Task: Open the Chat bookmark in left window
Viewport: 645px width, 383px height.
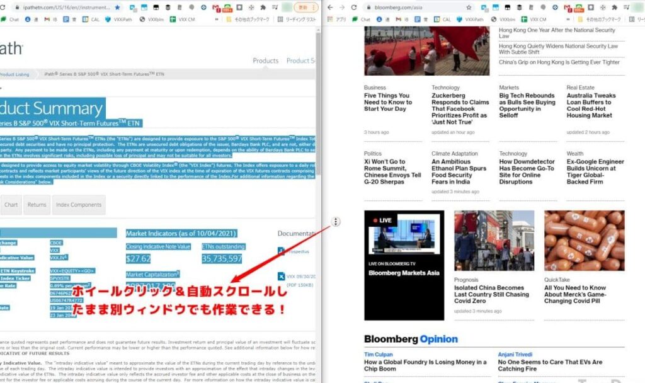Action: click(10, 20)
